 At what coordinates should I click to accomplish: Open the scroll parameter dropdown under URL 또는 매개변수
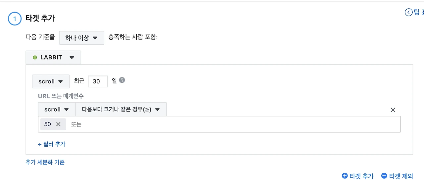click(x=57, y=110)
